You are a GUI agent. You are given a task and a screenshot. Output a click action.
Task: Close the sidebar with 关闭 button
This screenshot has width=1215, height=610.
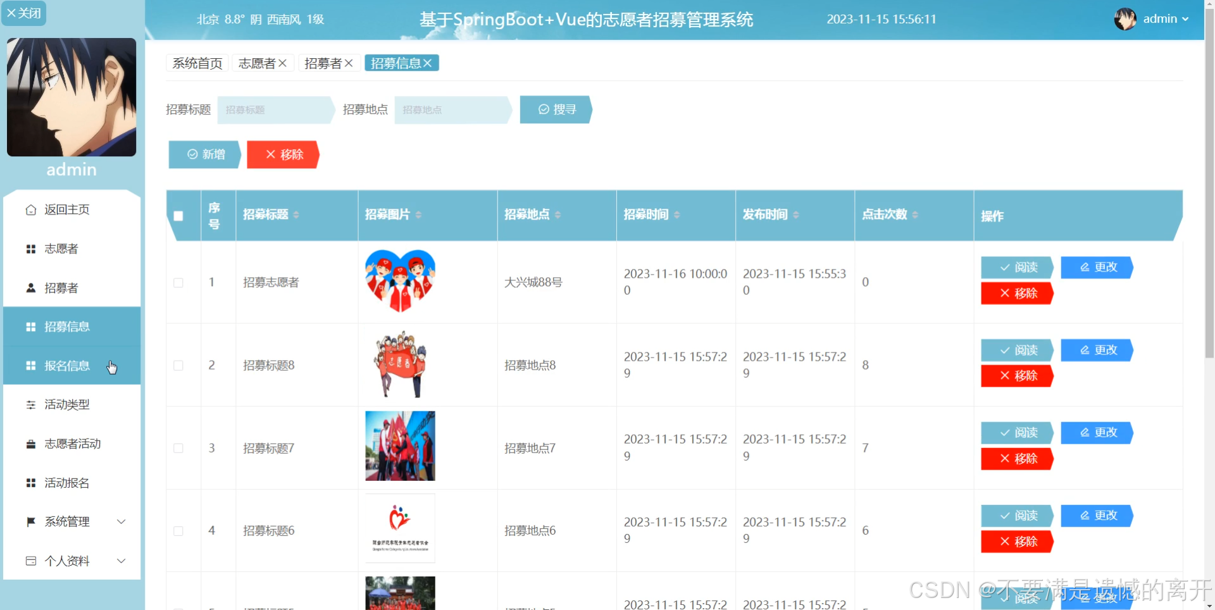[x=23, y=13]
